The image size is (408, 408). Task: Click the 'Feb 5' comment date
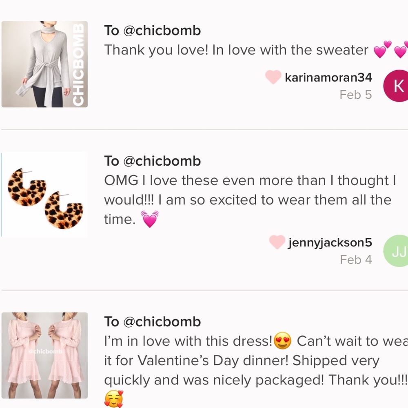coord(355,95)
